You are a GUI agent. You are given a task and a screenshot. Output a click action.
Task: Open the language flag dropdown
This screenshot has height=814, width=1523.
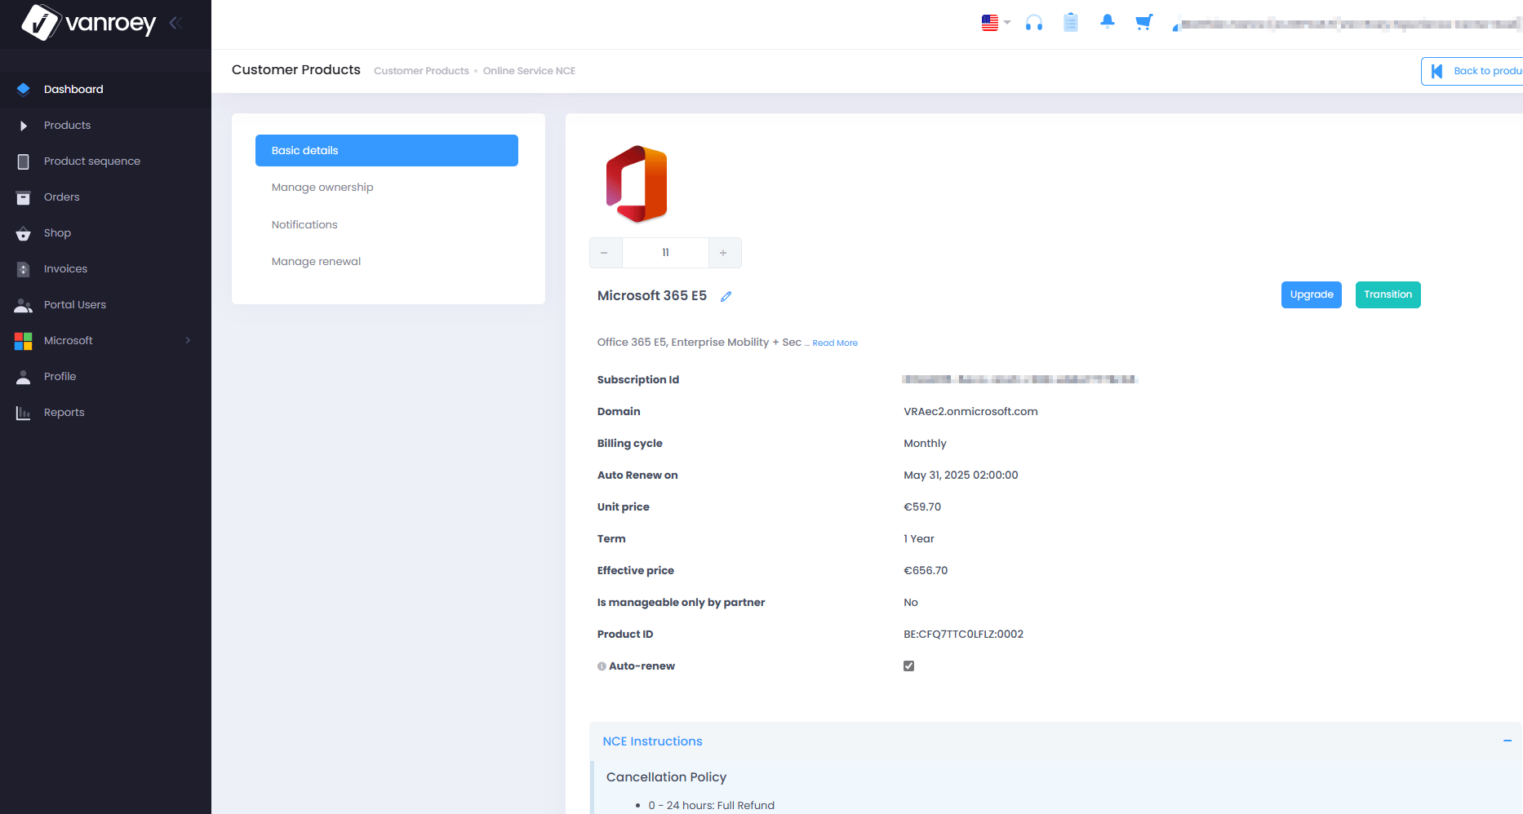(x=996, y=23)
